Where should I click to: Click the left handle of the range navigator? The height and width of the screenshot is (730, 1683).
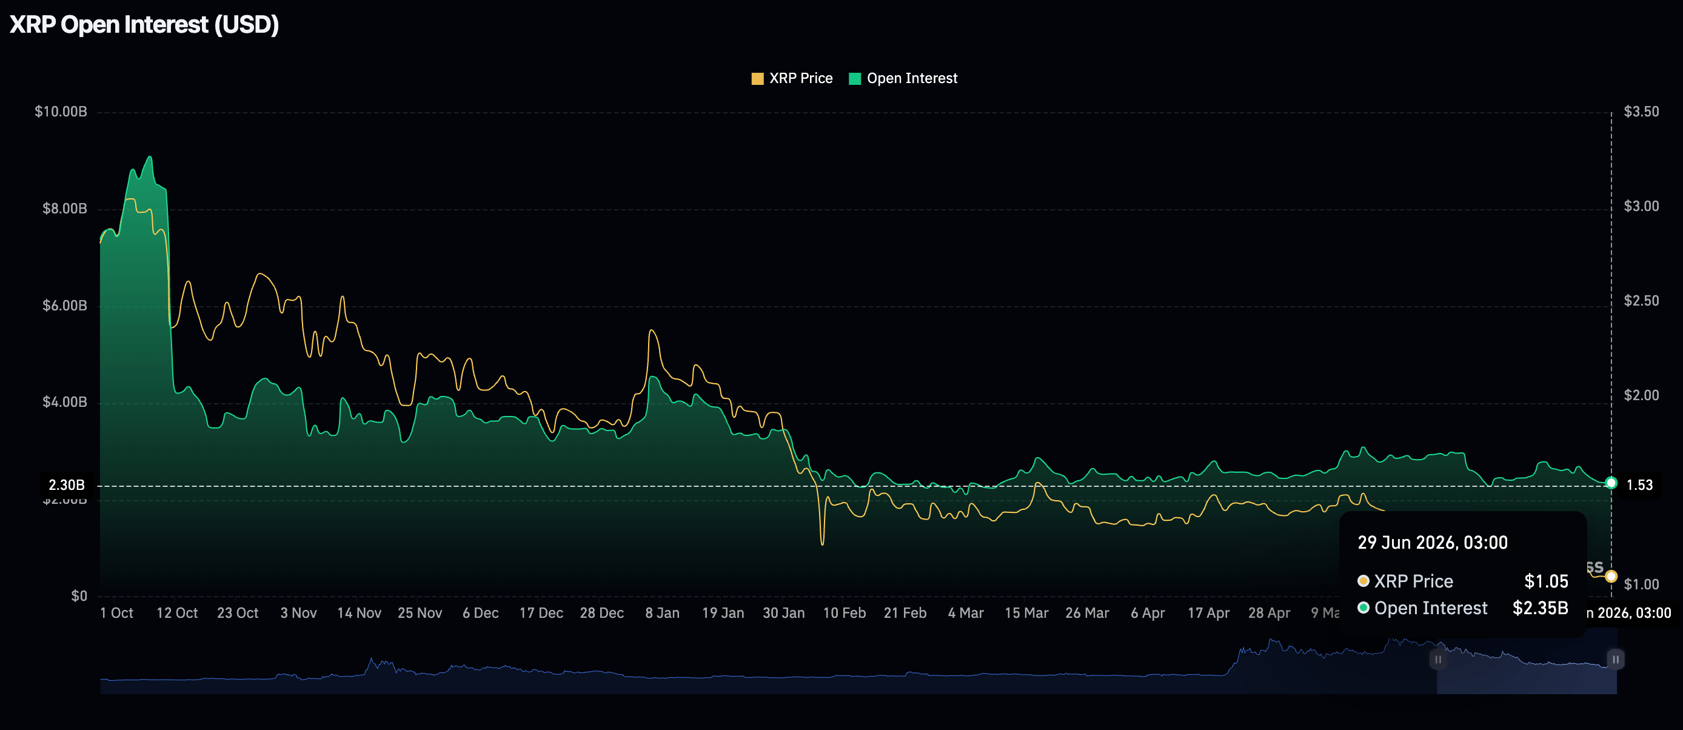(x=1437, y=660)
